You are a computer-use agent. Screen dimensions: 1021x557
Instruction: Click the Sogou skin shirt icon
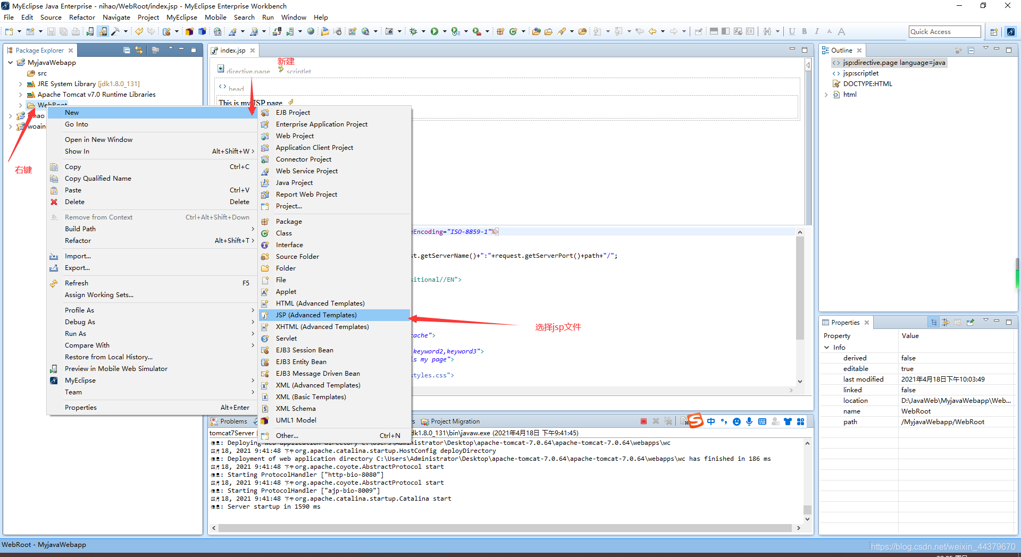pos(788,421)
